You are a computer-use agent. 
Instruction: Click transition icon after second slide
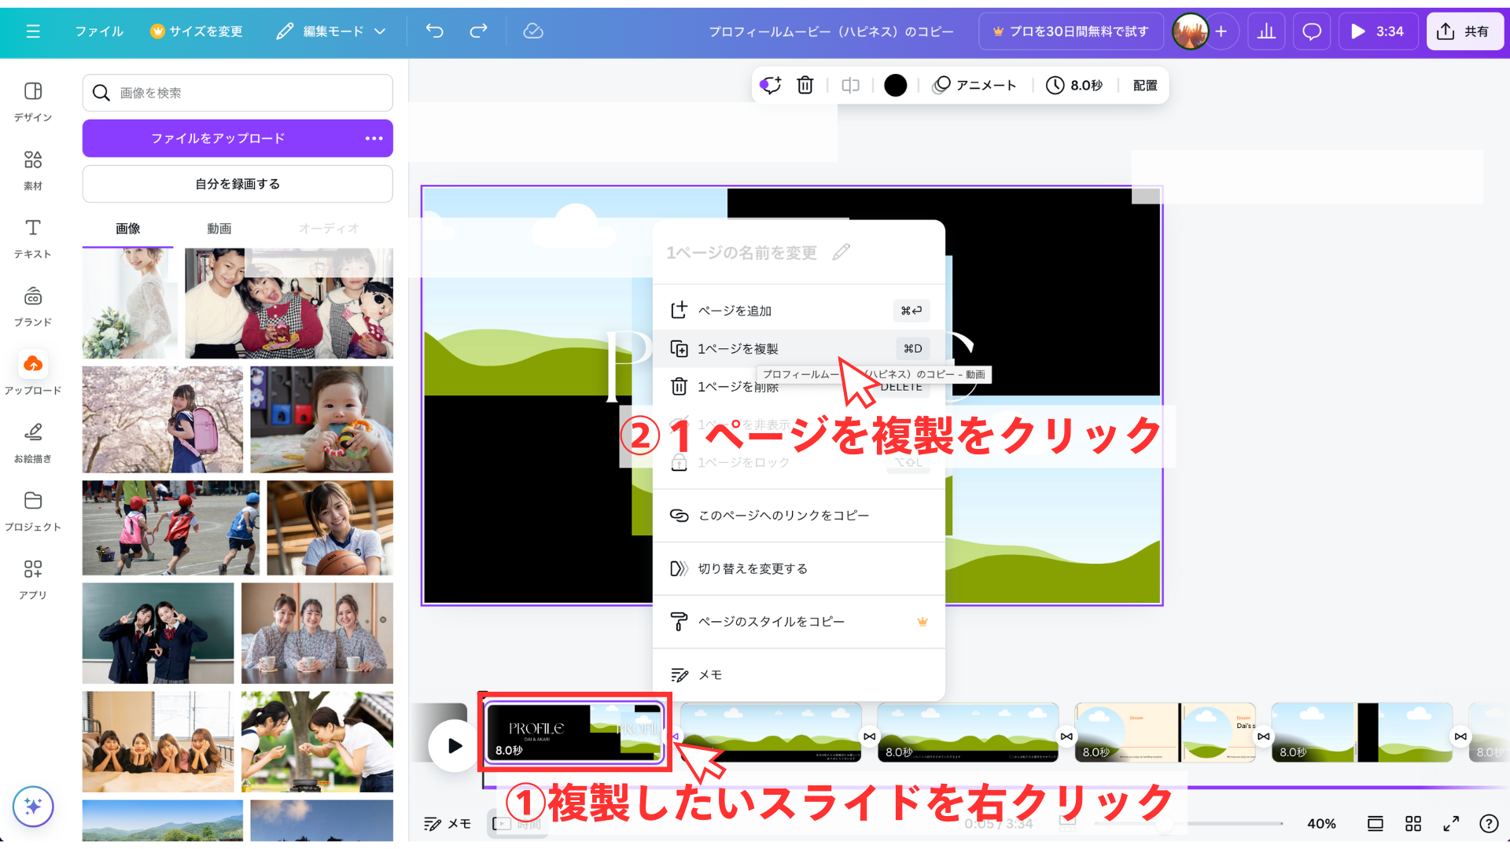point(869,737)
